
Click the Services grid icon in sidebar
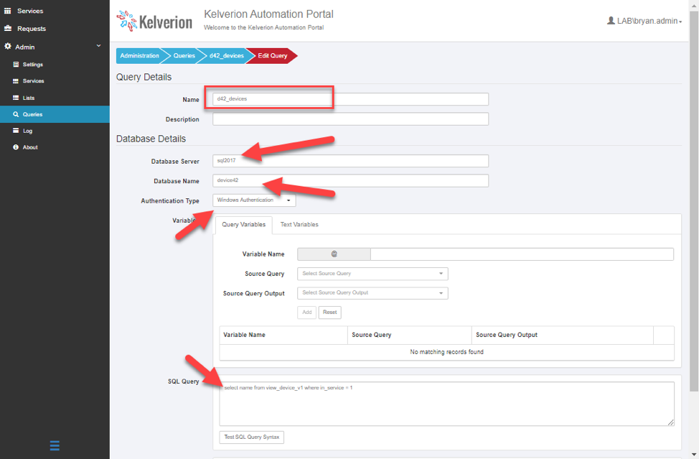pyautogui.click(x=8, y=11)
